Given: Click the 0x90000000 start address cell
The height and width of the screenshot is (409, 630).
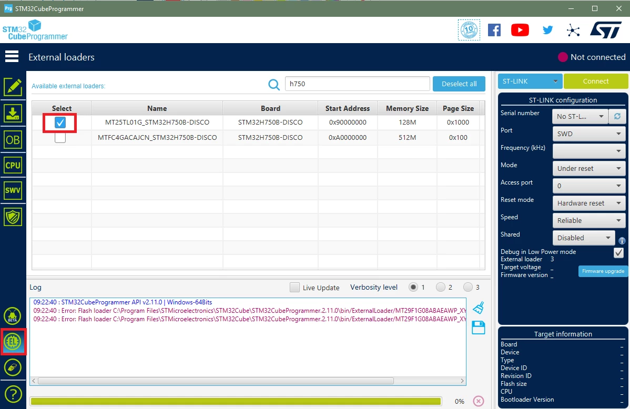Looking at the screenshot, I should [348, 122].
